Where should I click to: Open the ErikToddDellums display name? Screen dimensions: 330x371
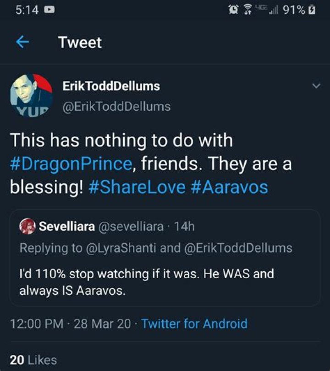111,86
